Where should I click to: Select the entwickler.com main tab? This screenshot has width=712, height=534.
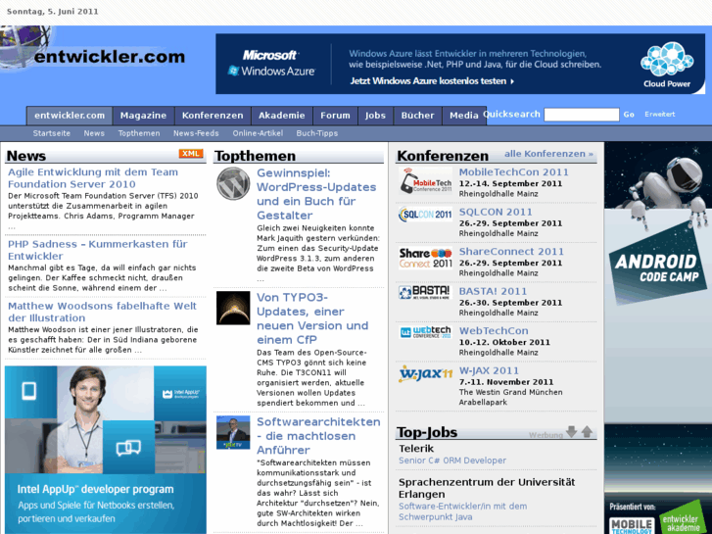click(x=70, y=116)
